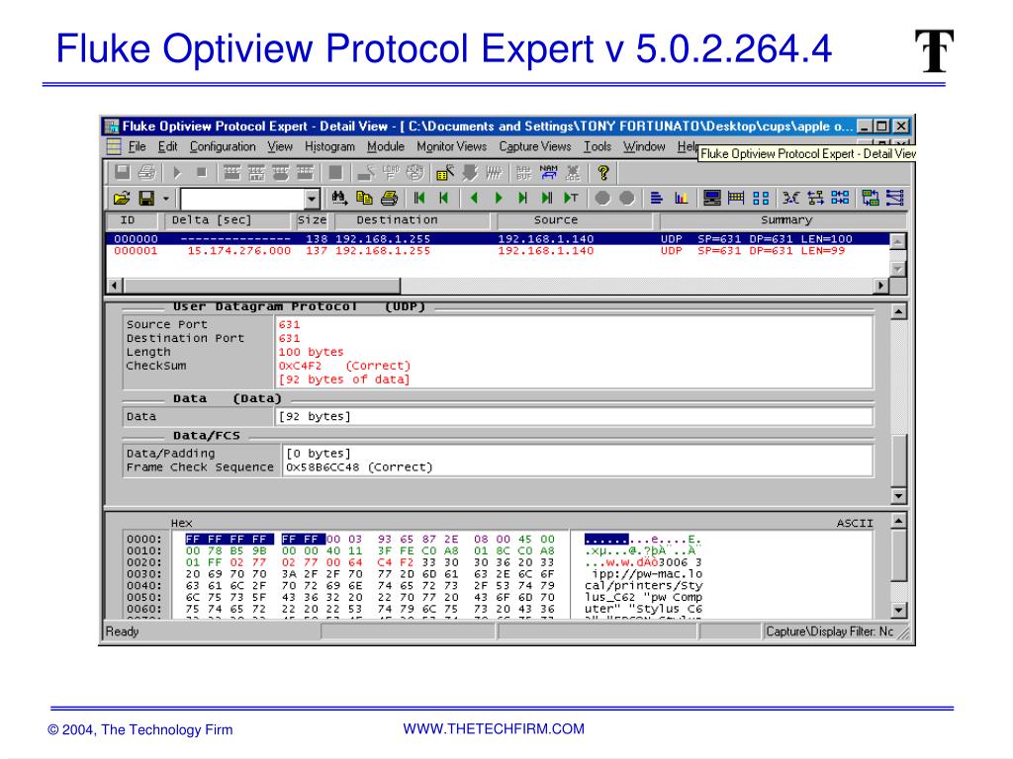
Task: Click the floppy disk save capture icon
Action: [x=146, y=198]
